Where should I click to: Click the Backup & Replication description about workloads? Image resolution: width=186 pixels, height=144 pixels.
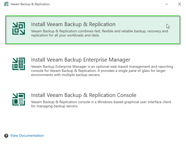pos(99,33)
